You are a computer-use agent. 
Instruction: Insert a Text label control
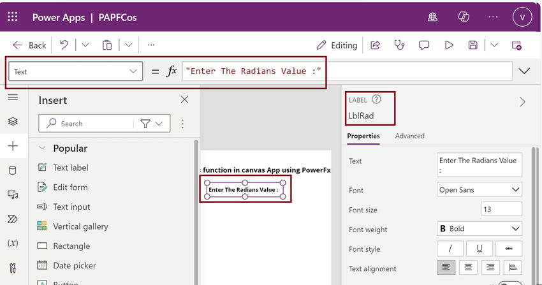click(70, 168)
